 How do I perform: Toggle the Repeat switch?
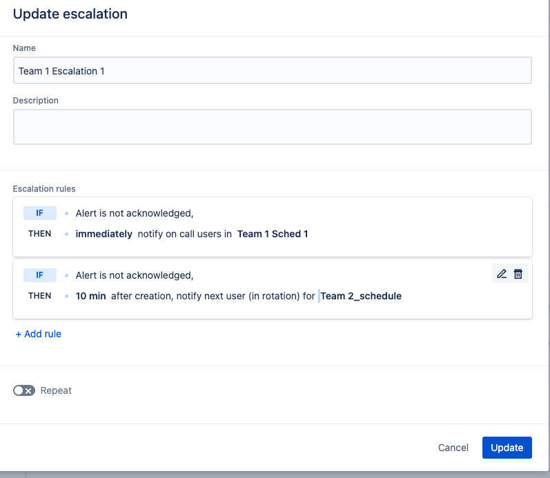click(24, 390)
